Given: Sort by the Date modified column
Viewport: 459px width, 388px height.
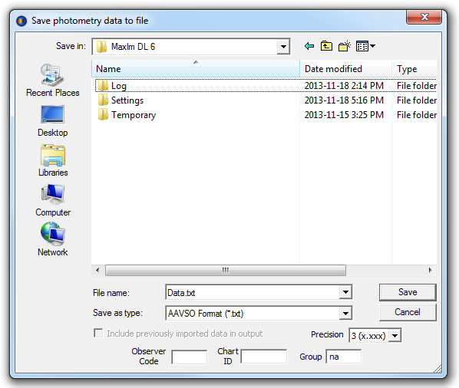Looking at the screenshot, I should [345, 69].
